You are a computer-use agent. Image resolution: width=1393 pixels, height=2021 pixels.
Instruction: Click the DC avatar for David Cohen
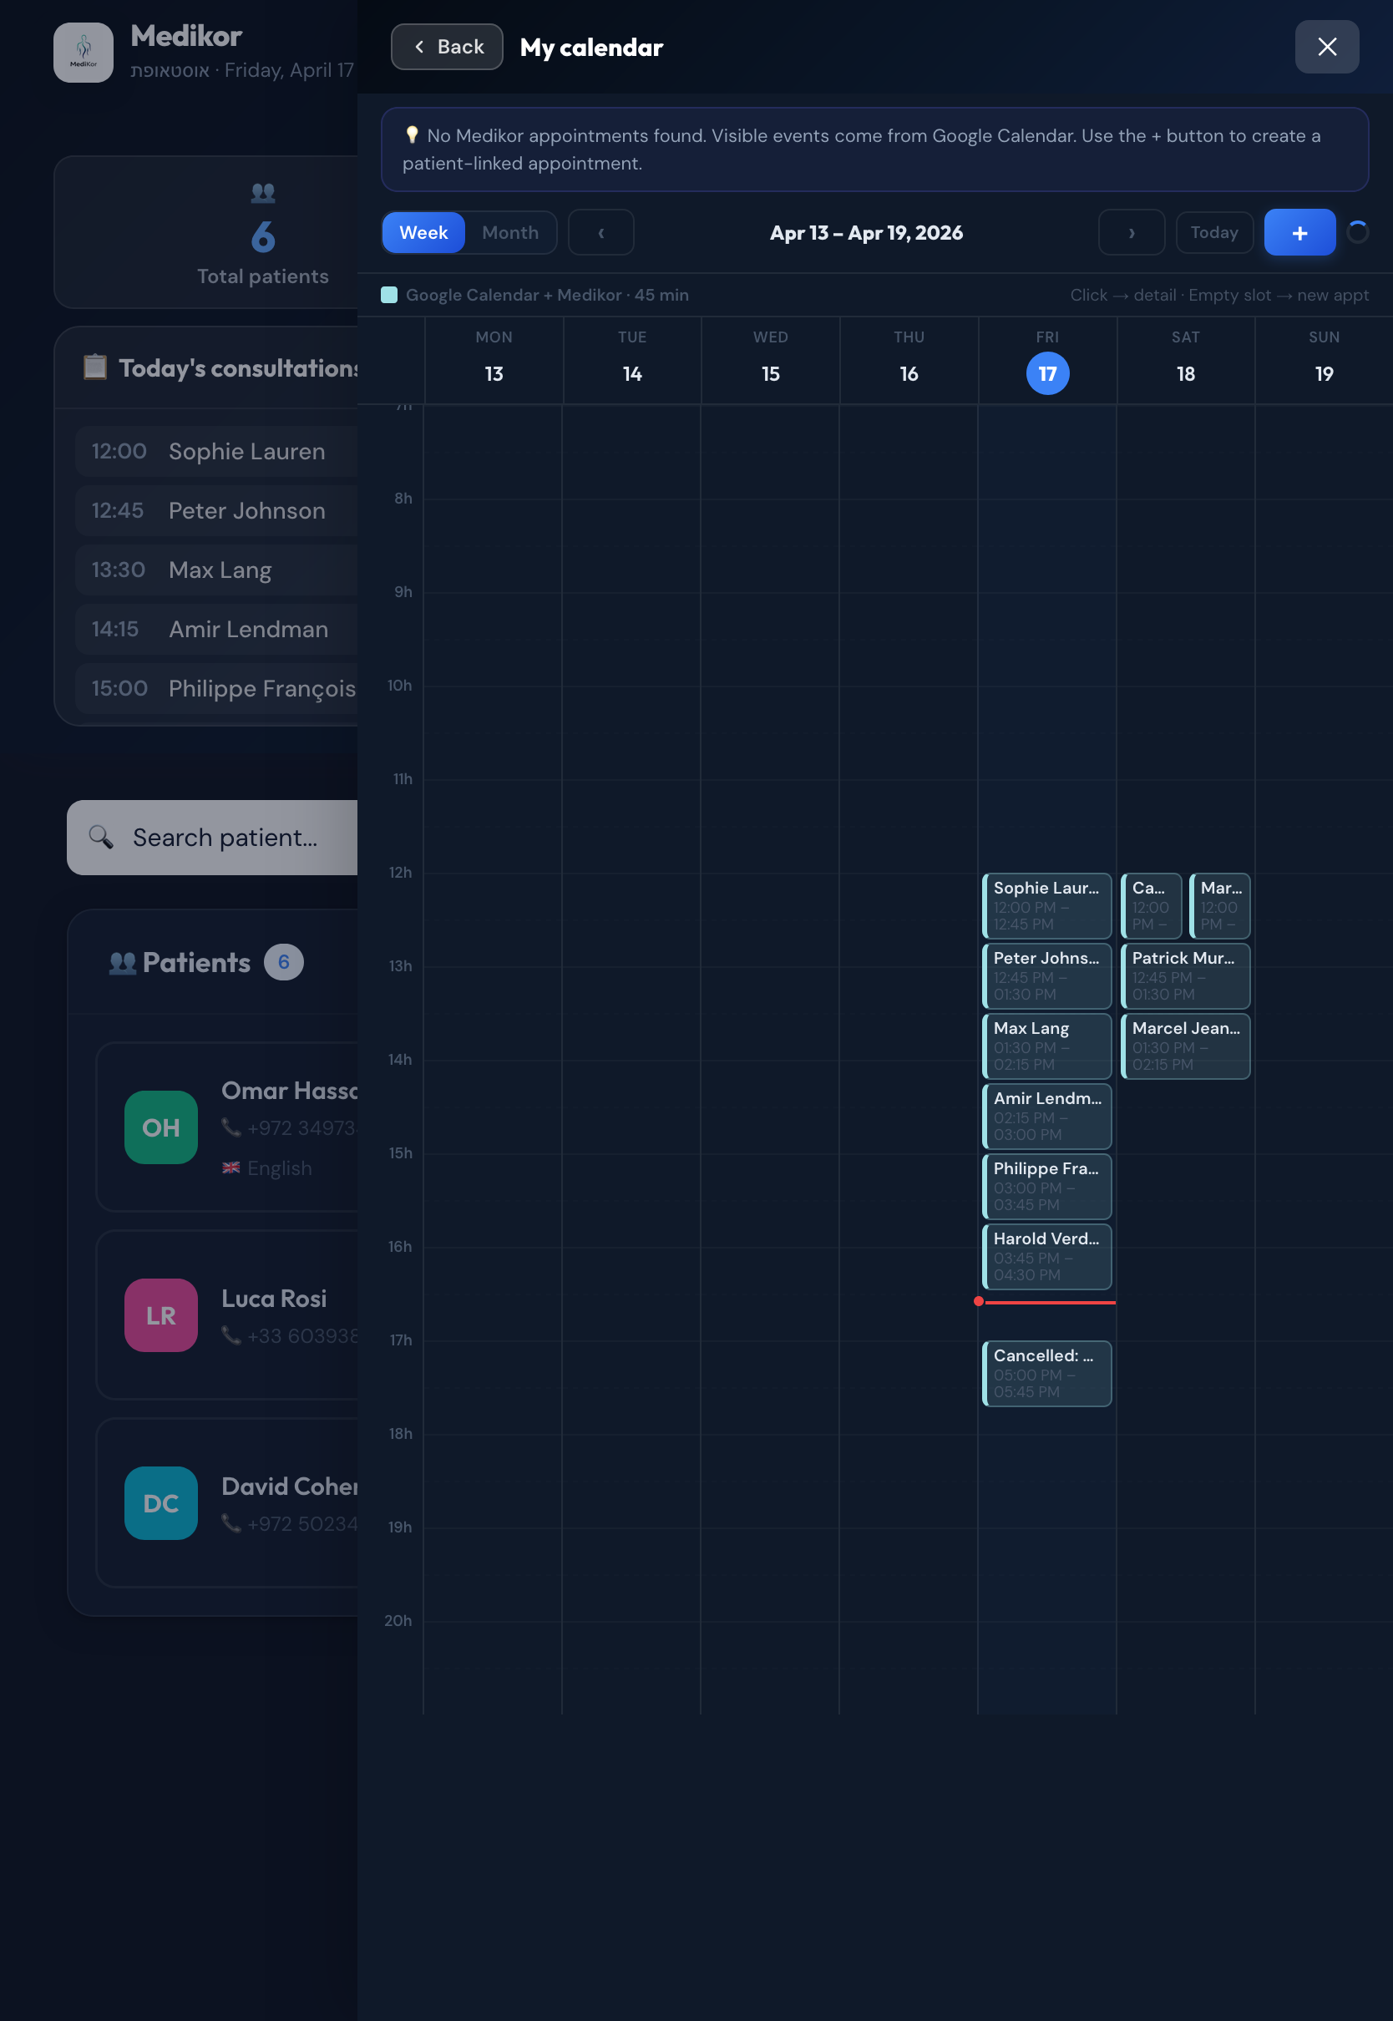160,1502
